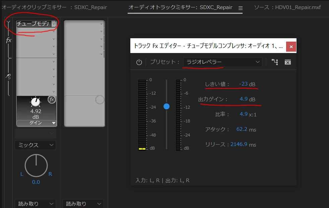Click the 出力ゲイン label
The image size is (329, 208).
[213, 99]
